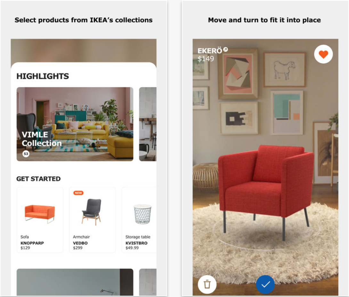Open the gray collection card at bottom
This screenshot has height=297, width=349.
pos(75,282)
